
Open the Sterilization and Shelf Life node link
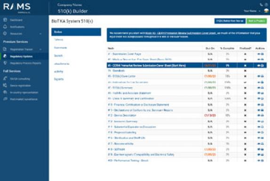click(x=127, y=138)
